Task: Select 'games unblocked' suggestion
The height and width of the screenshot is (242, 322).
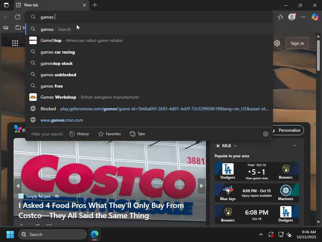Action: click(x=149, y=74)
